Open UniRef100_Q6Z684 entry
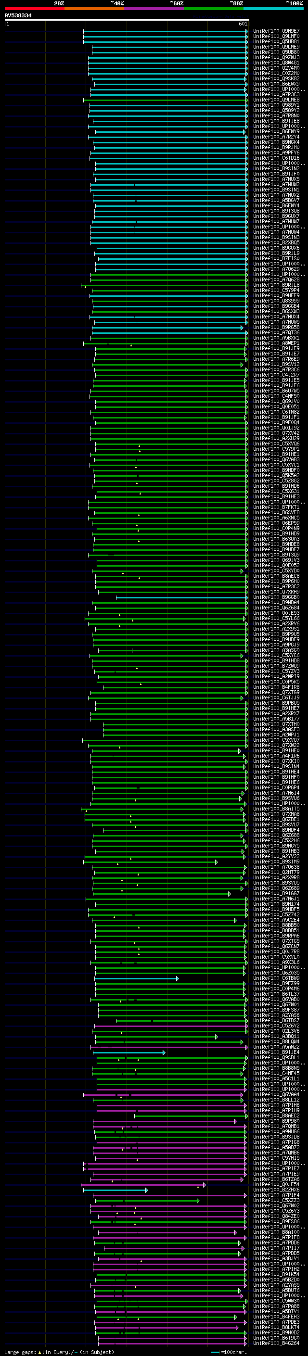The width and height of the screenshot is (308, 1356). click(276, 608)
